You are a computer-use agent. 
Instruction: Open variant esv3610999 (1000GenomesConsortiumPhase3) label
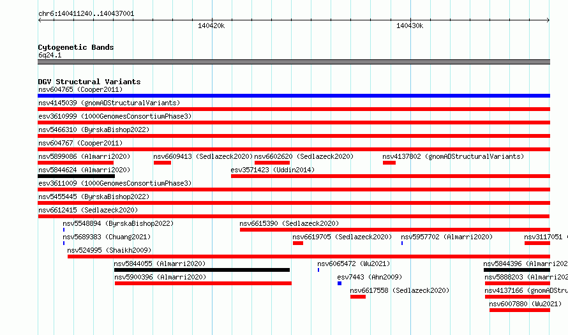click(x=115, y=116)
